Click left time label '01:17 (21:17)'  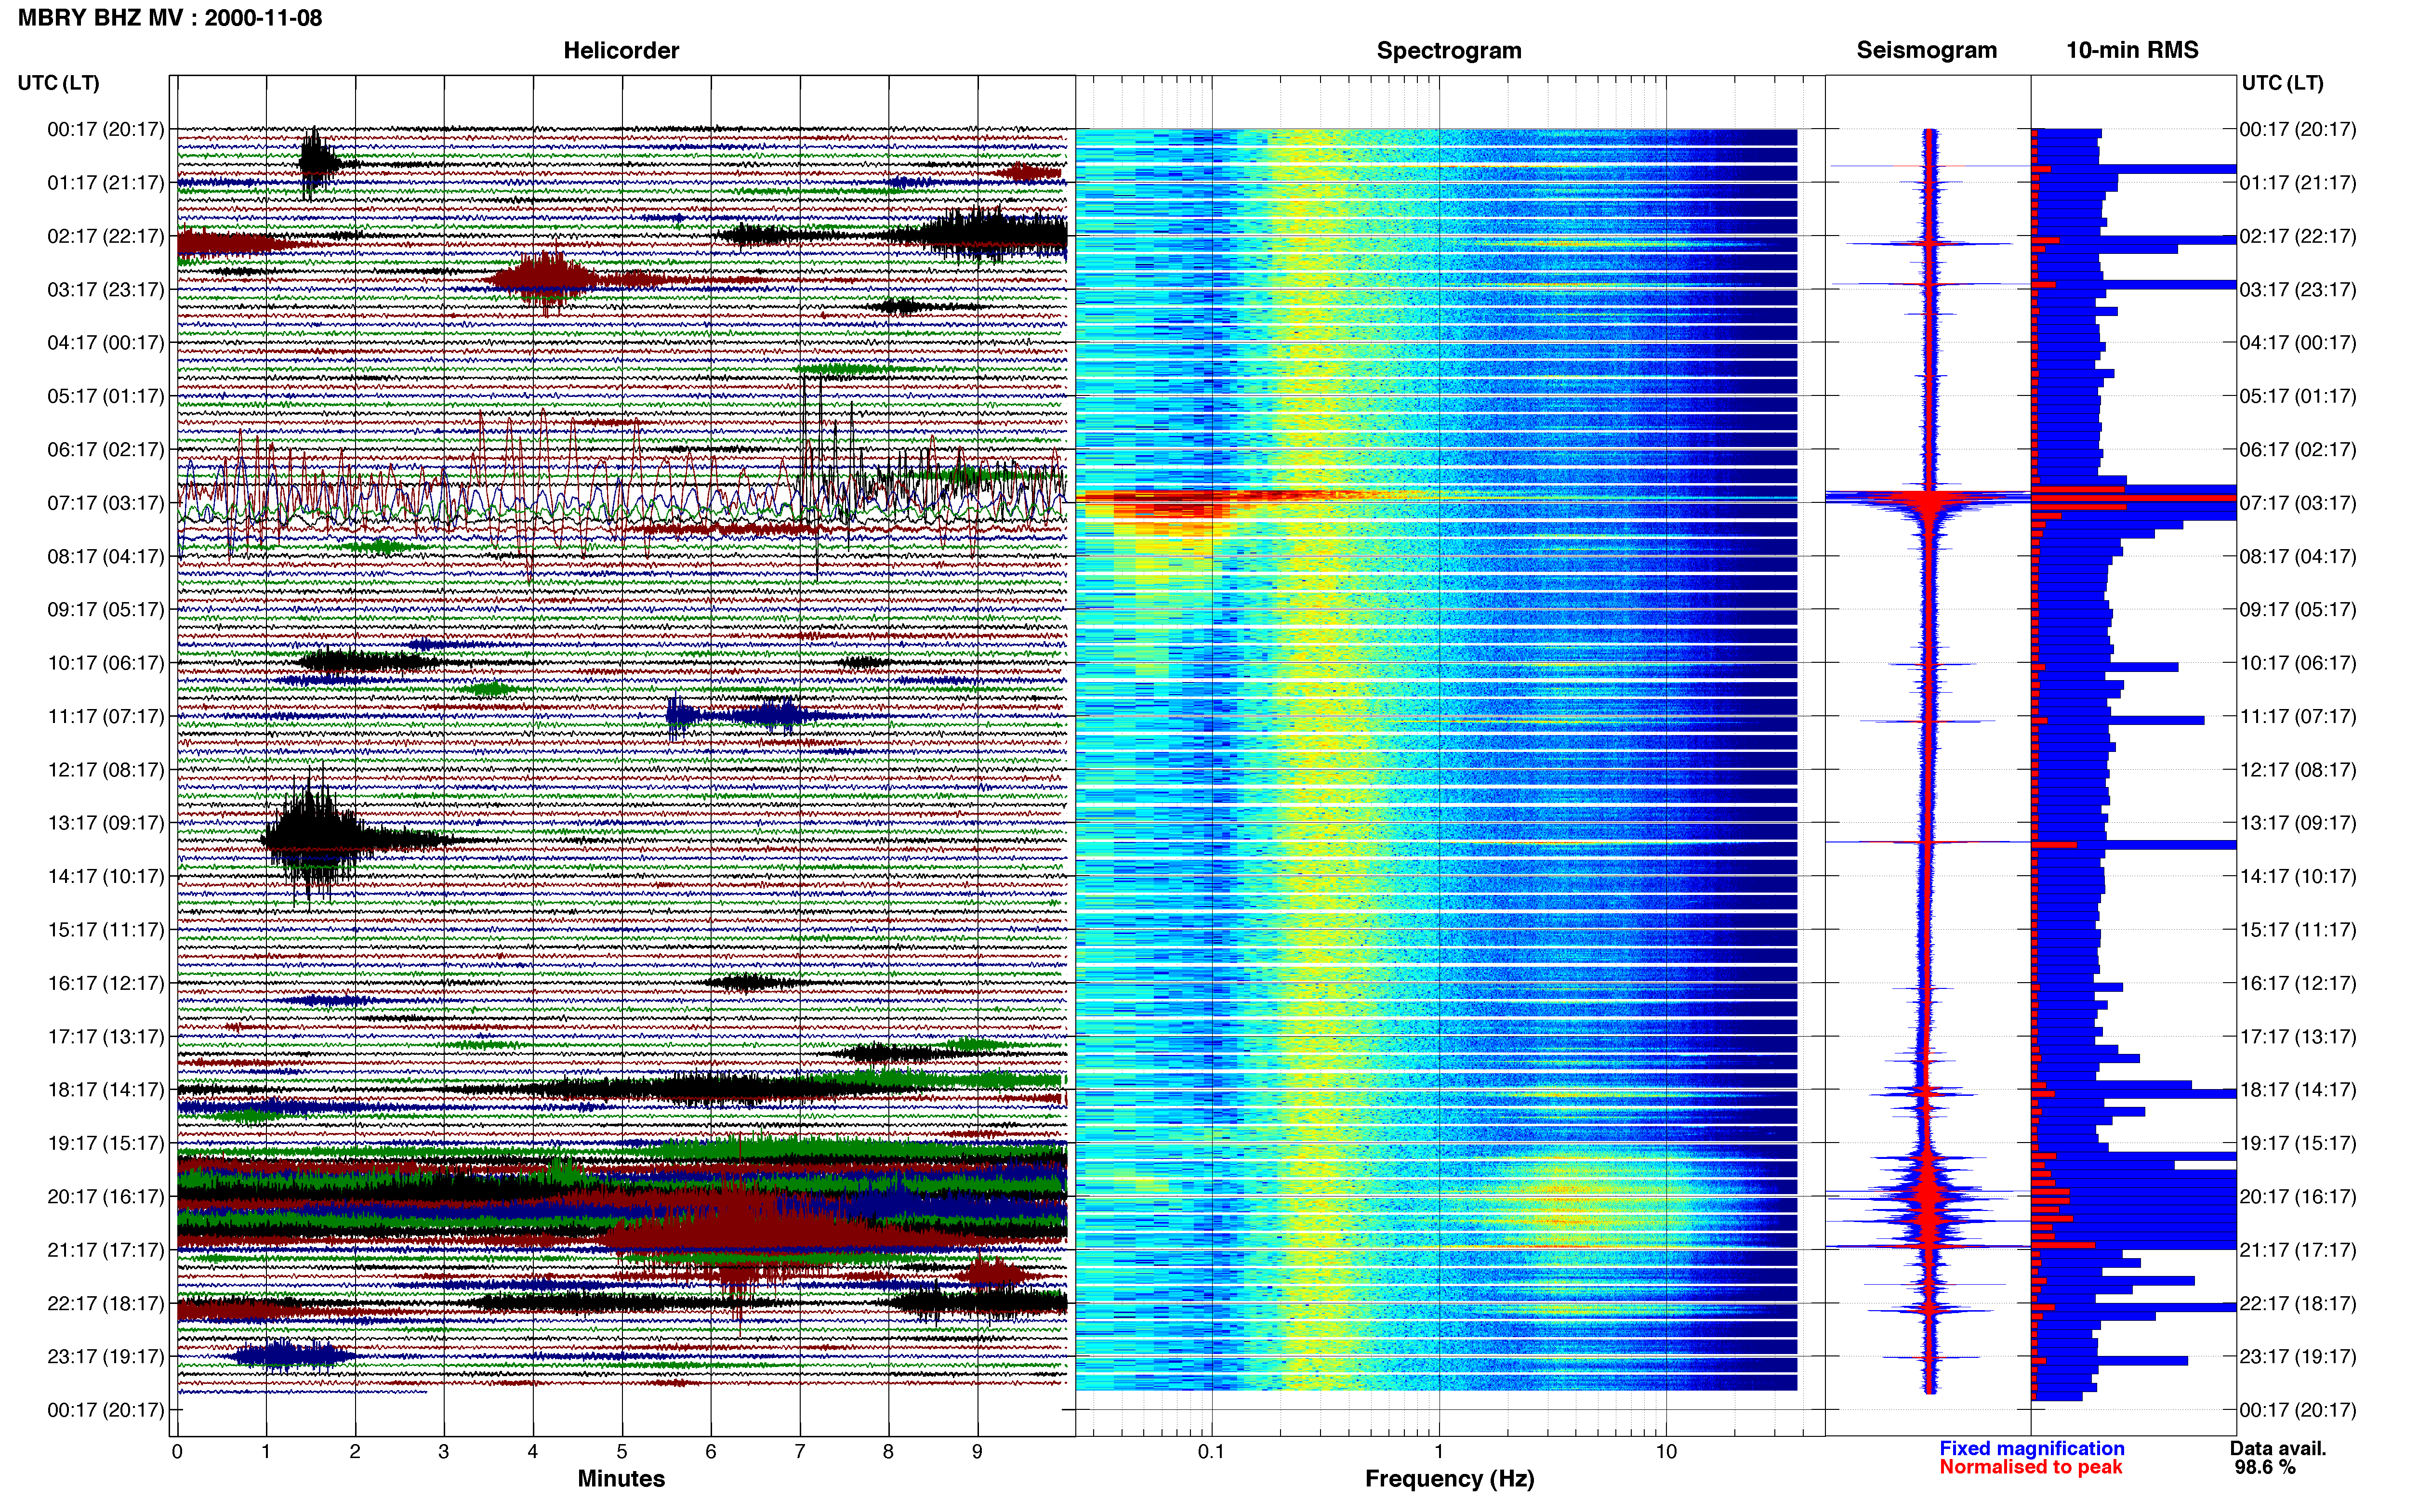pyautogui.click(x=106, y=182)
